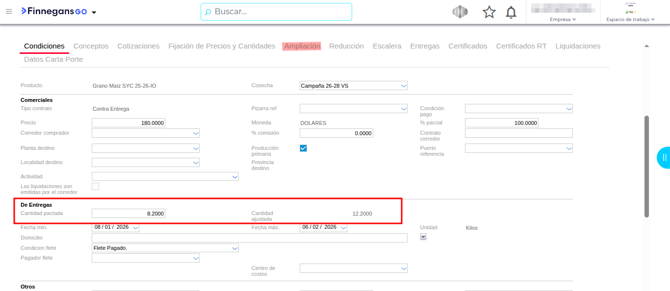The image size is (670, 291).
Task: Click the scroll up arrow
Action: point(646,46)
